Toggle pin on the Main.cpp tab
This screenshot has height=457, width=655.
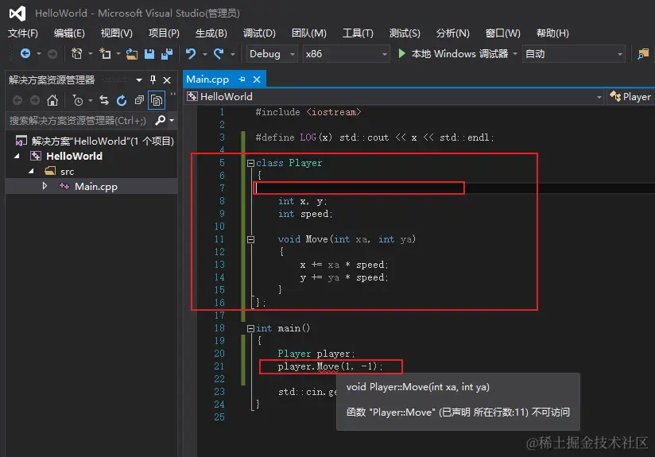pos(242,79)
